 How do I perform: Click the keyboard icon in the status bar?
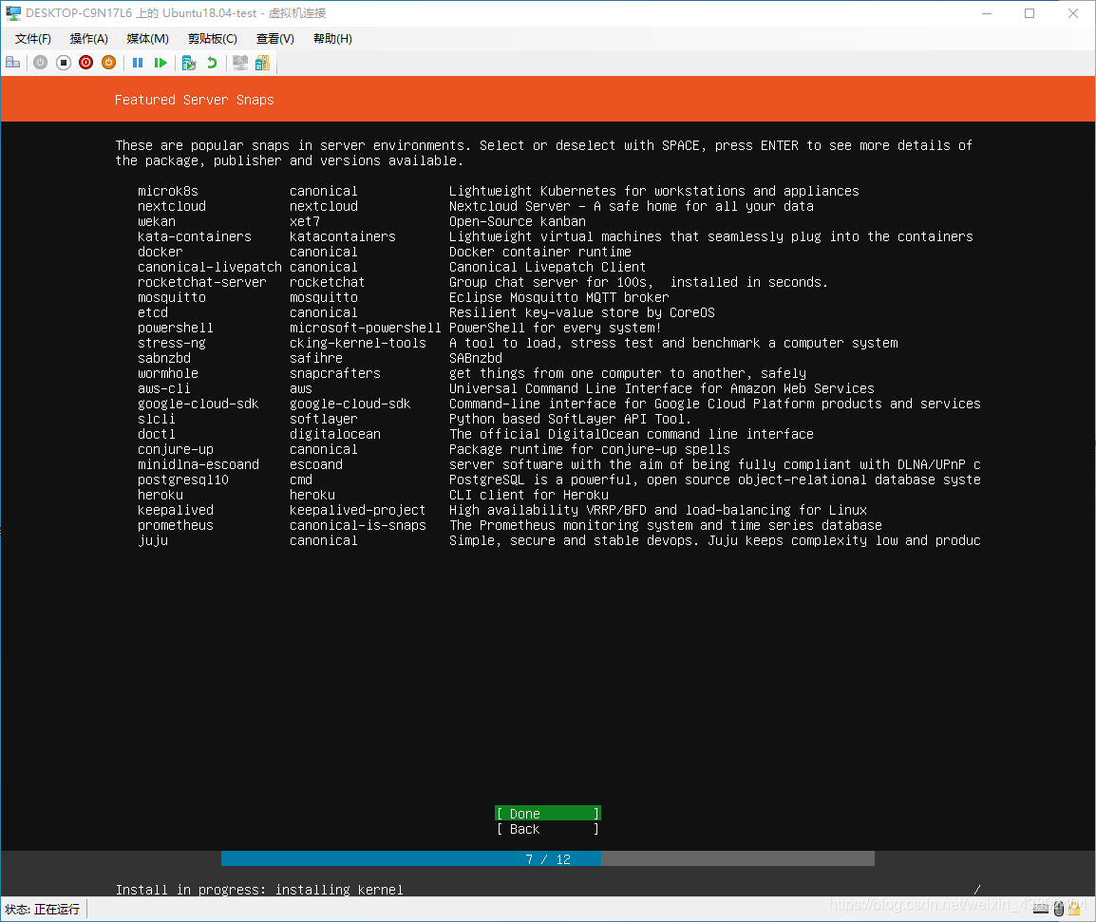pos(1041,909)
